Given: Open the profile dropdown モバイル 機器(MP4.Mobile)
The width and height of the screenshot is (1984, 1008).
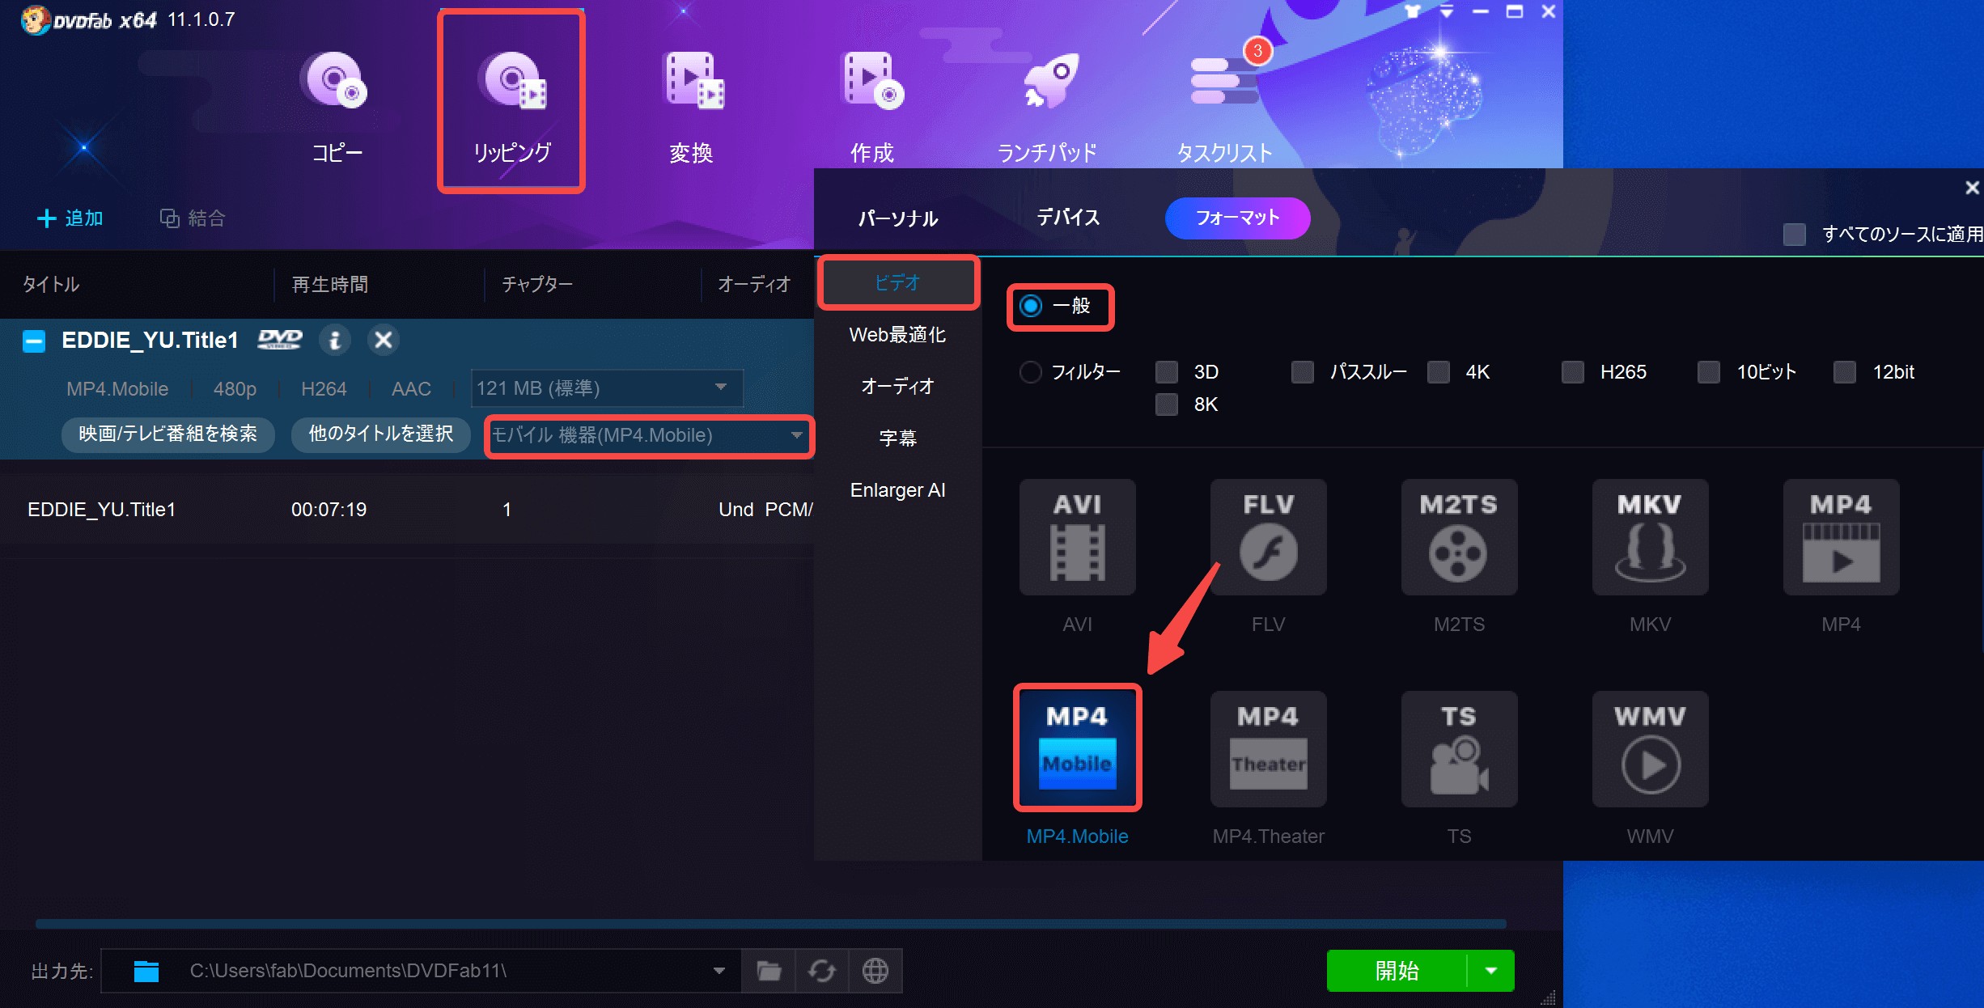Looking at the screenshot, I should click(x=649, y=435).
